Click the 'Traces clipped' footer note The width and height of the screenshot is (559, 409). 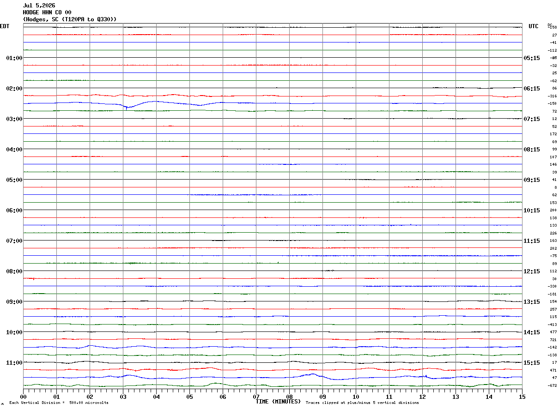point(362,403)
